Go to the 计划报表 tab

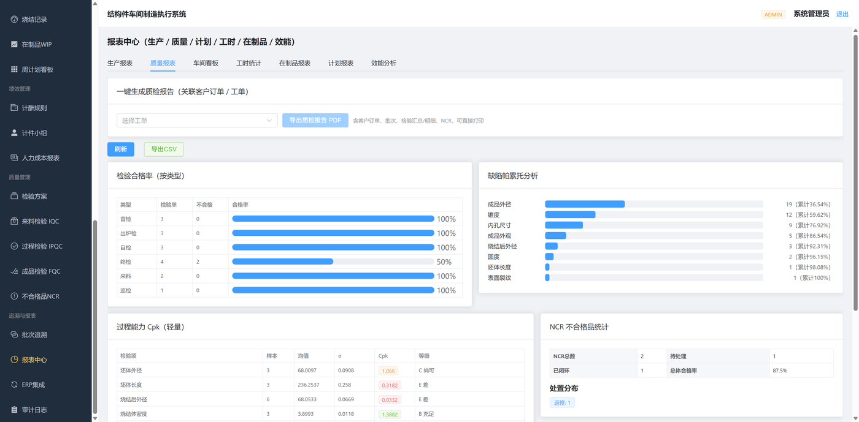(341, 63)
